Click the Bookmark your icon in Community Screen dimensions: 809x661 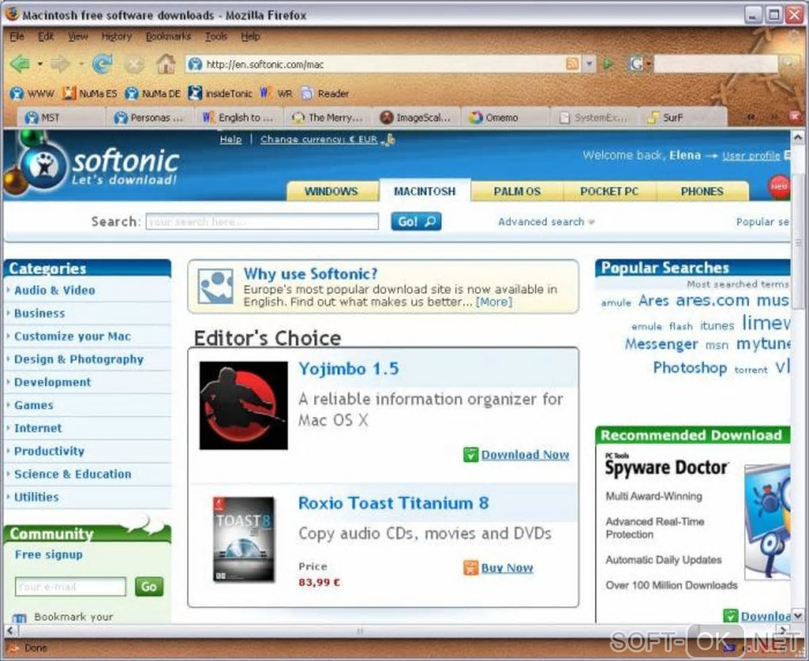tap(19, 617)
